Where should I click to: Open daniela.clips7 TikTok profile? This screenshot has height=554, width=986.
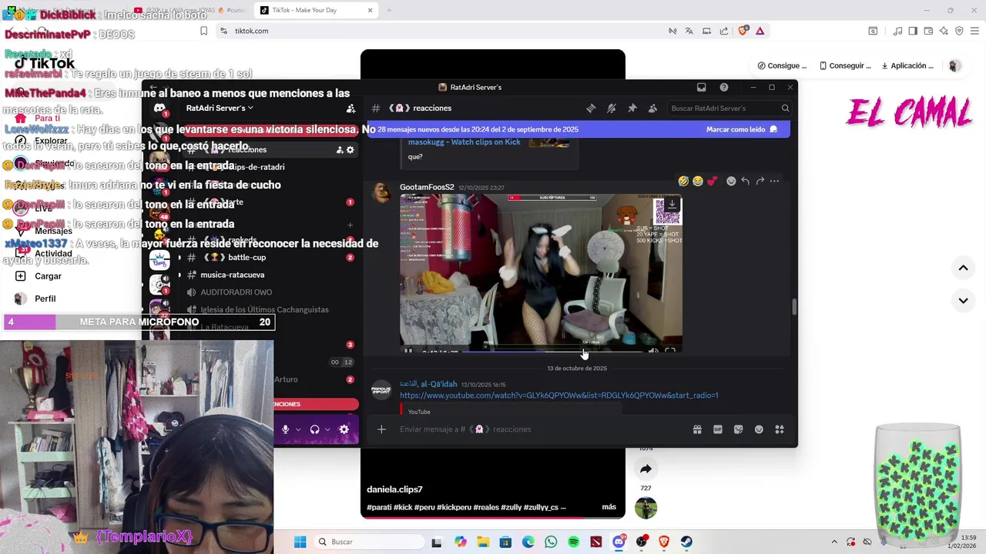394,489
